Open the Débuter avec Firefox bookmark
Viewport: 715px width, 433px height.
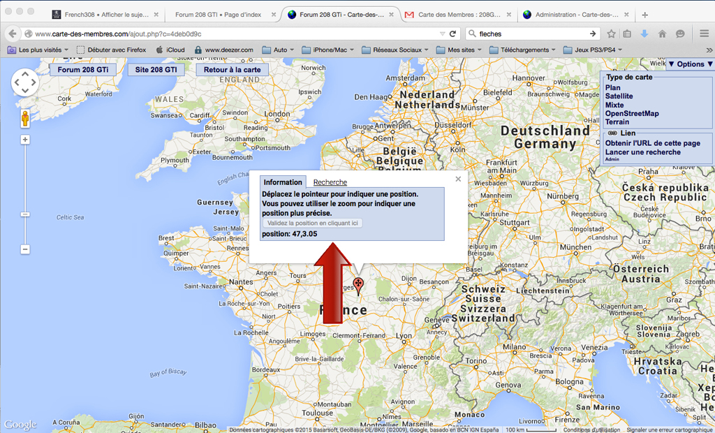[111, 50]
